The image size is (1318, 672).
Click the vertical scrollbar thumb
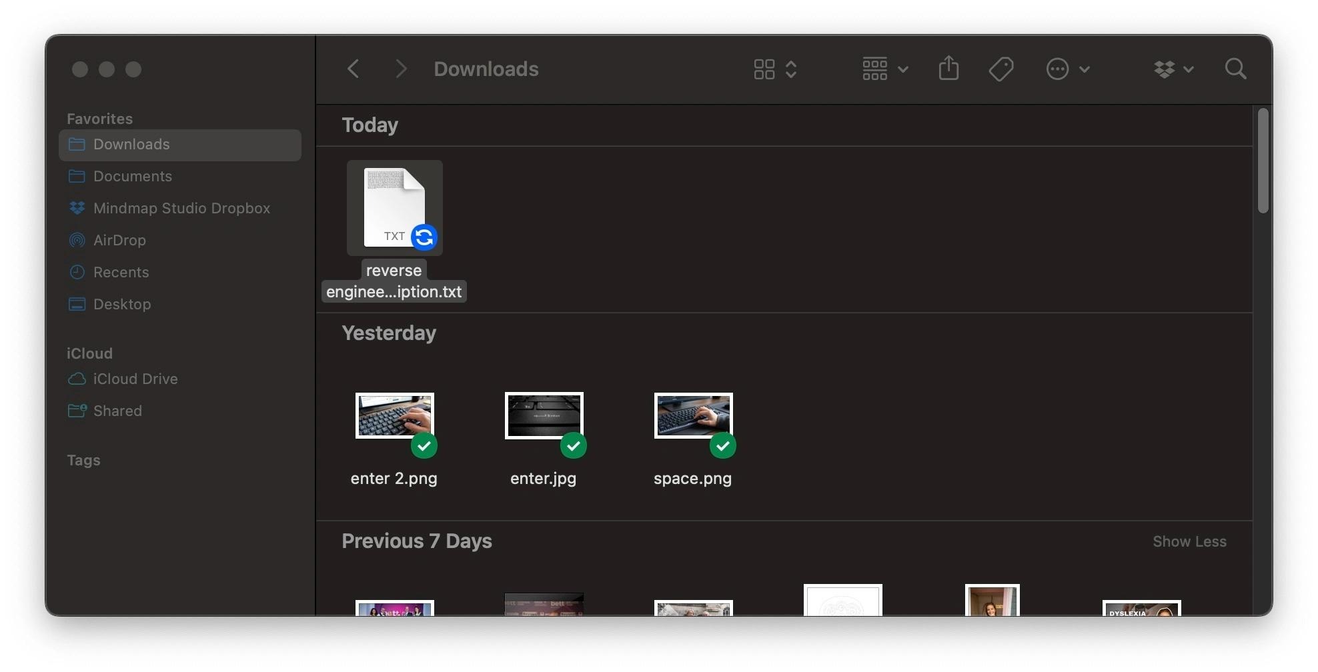click(1263, 161)
